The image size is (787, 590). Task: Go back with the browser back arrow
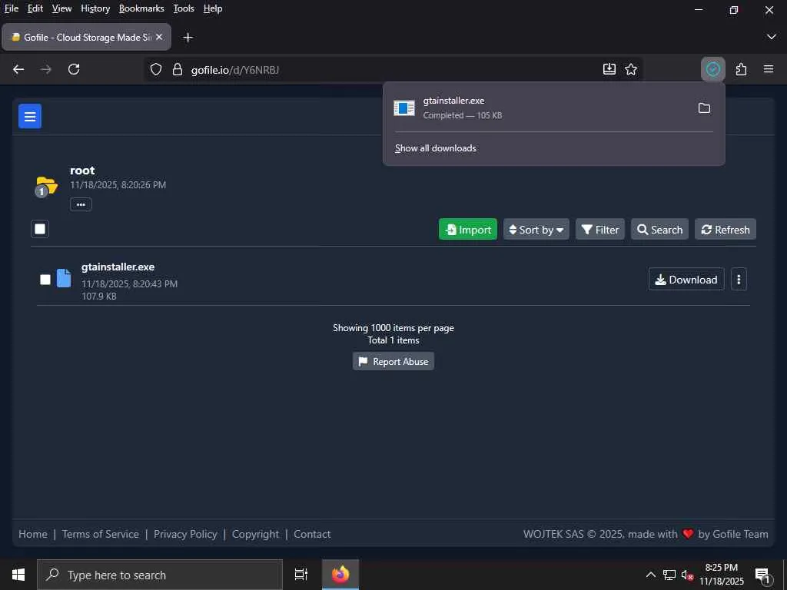coord(18,69)
